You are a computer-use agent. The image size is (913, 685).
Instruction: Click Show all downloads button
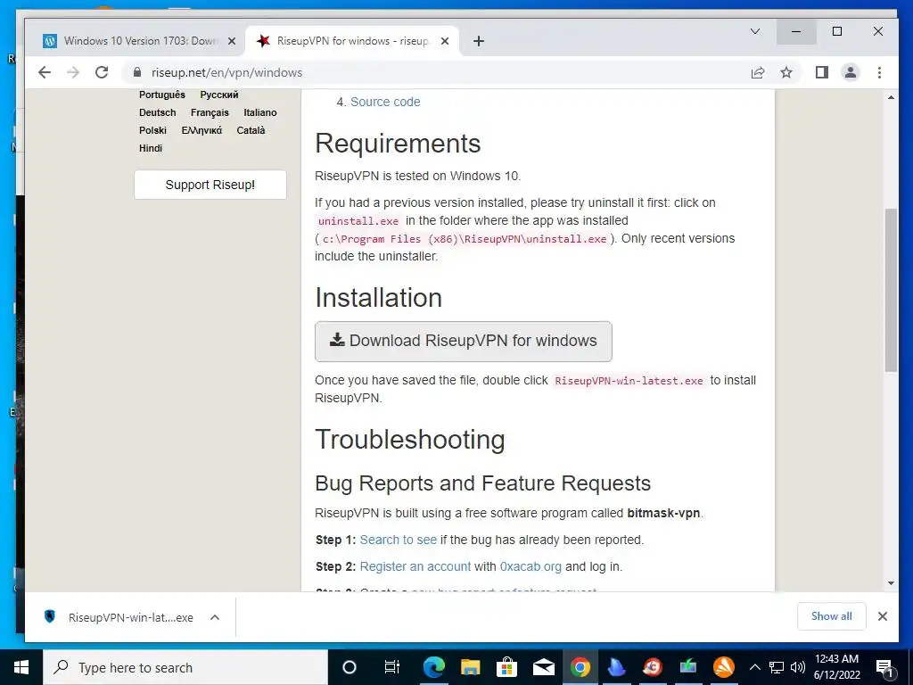coord(832,616)
